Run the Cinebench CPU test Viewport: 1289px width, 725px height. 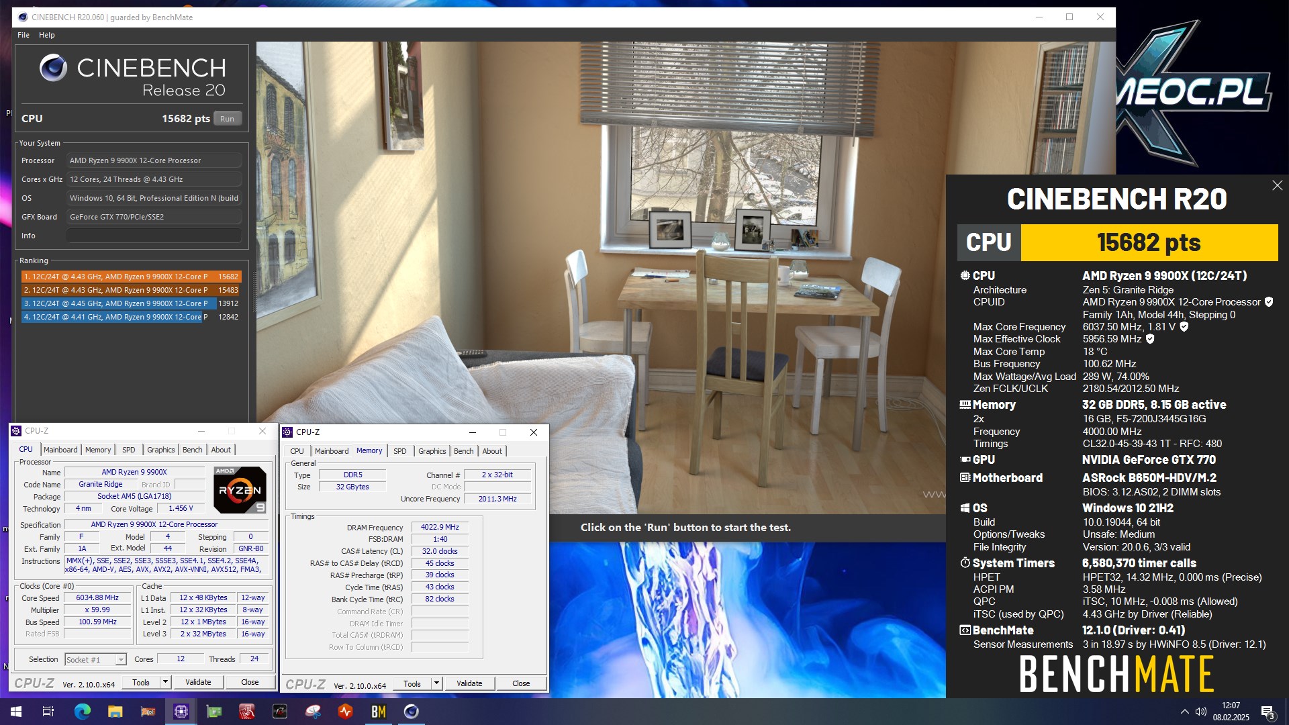[x=228, y=119]
